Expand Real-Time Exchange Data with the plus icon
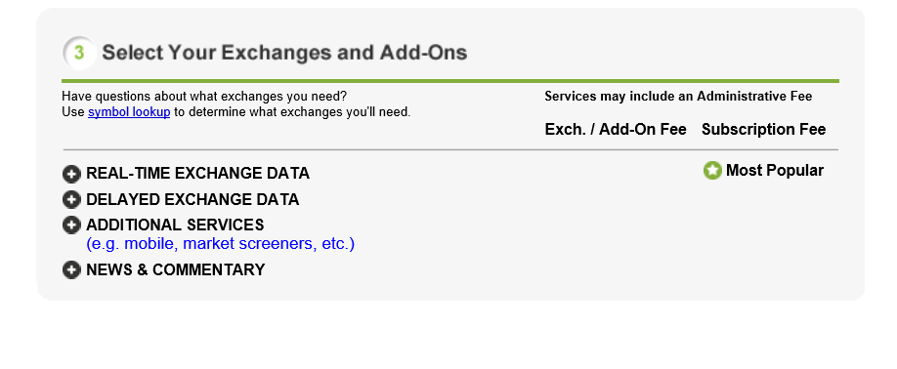 pyautogui.click(x=71, y=174)
